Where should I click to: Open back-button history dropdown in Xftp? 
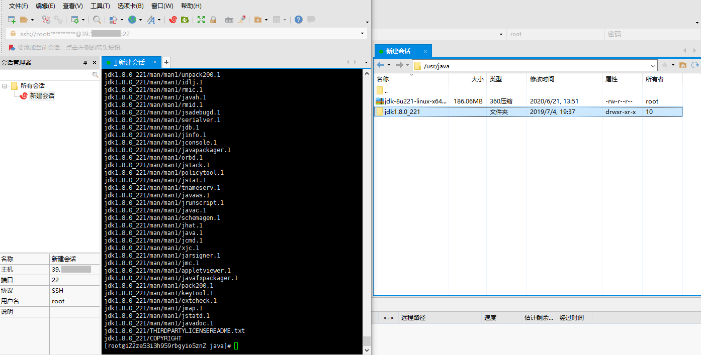coord(389,65)
